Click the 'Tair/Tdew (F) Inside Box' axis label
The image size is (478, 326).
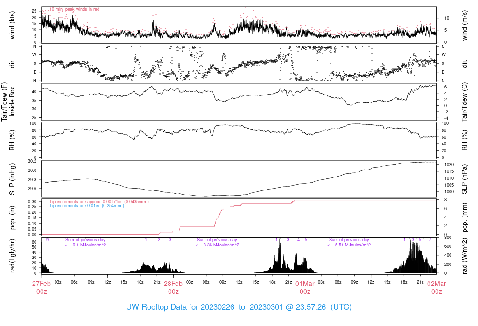pyautogui.click(x=8, y=102)
